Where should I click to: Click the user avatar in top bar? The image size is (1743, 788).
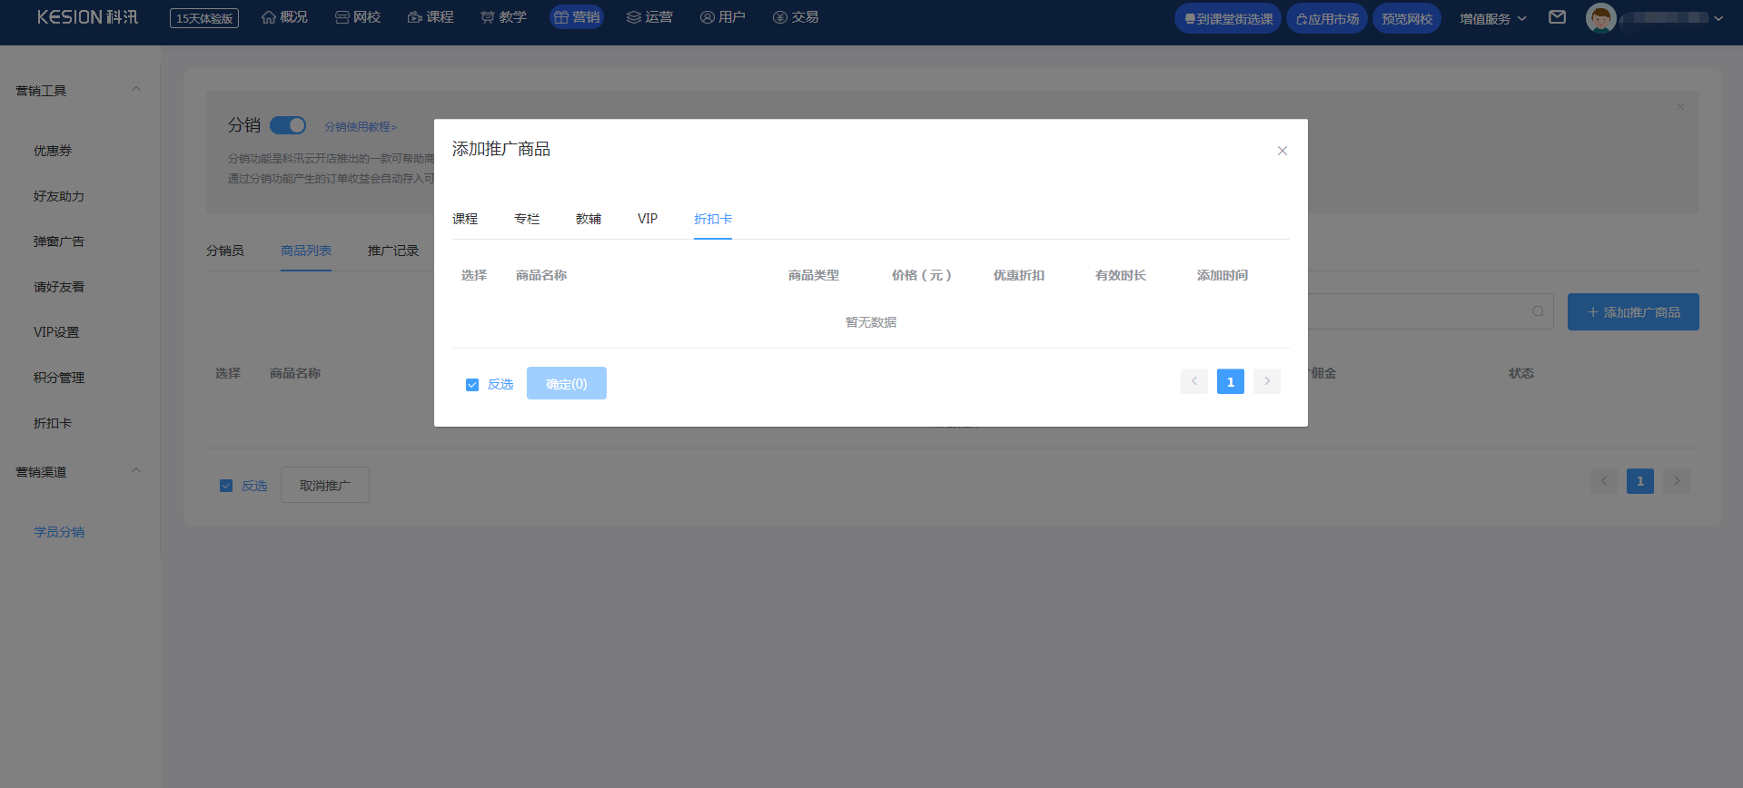click(x=1600, y=18)
